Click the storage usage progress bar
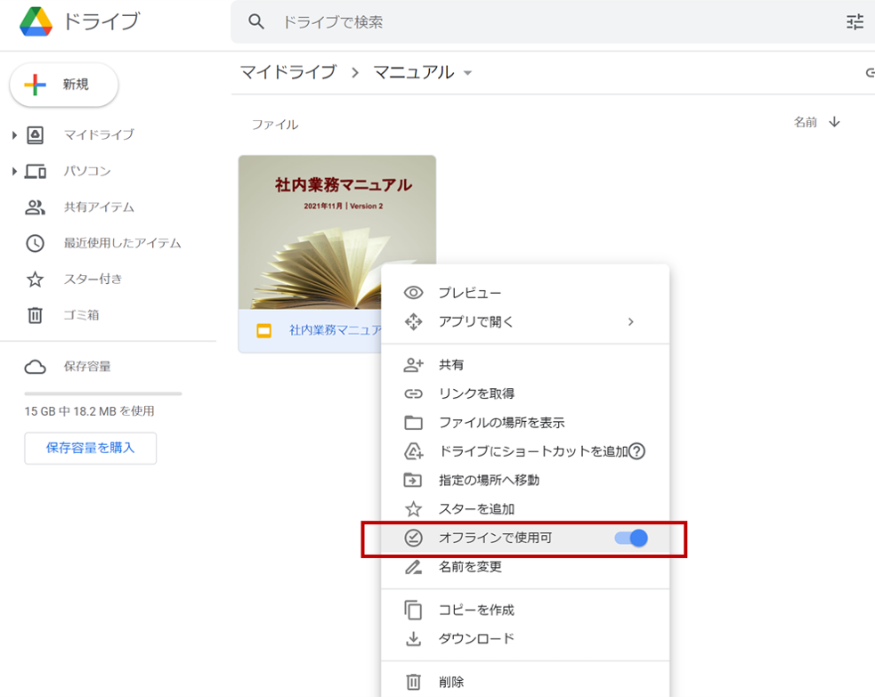The height and width of the screenshot is (697, 875). pos(103,394)
